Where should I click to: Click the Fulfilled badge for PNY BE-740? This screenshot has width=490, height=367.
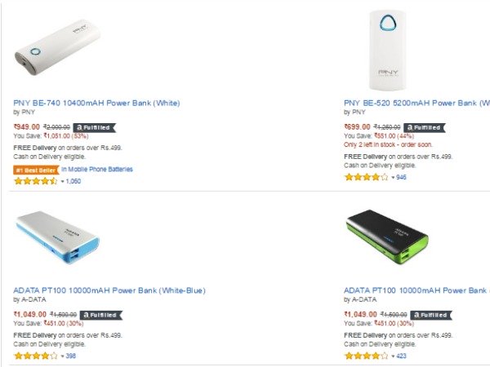96,128
